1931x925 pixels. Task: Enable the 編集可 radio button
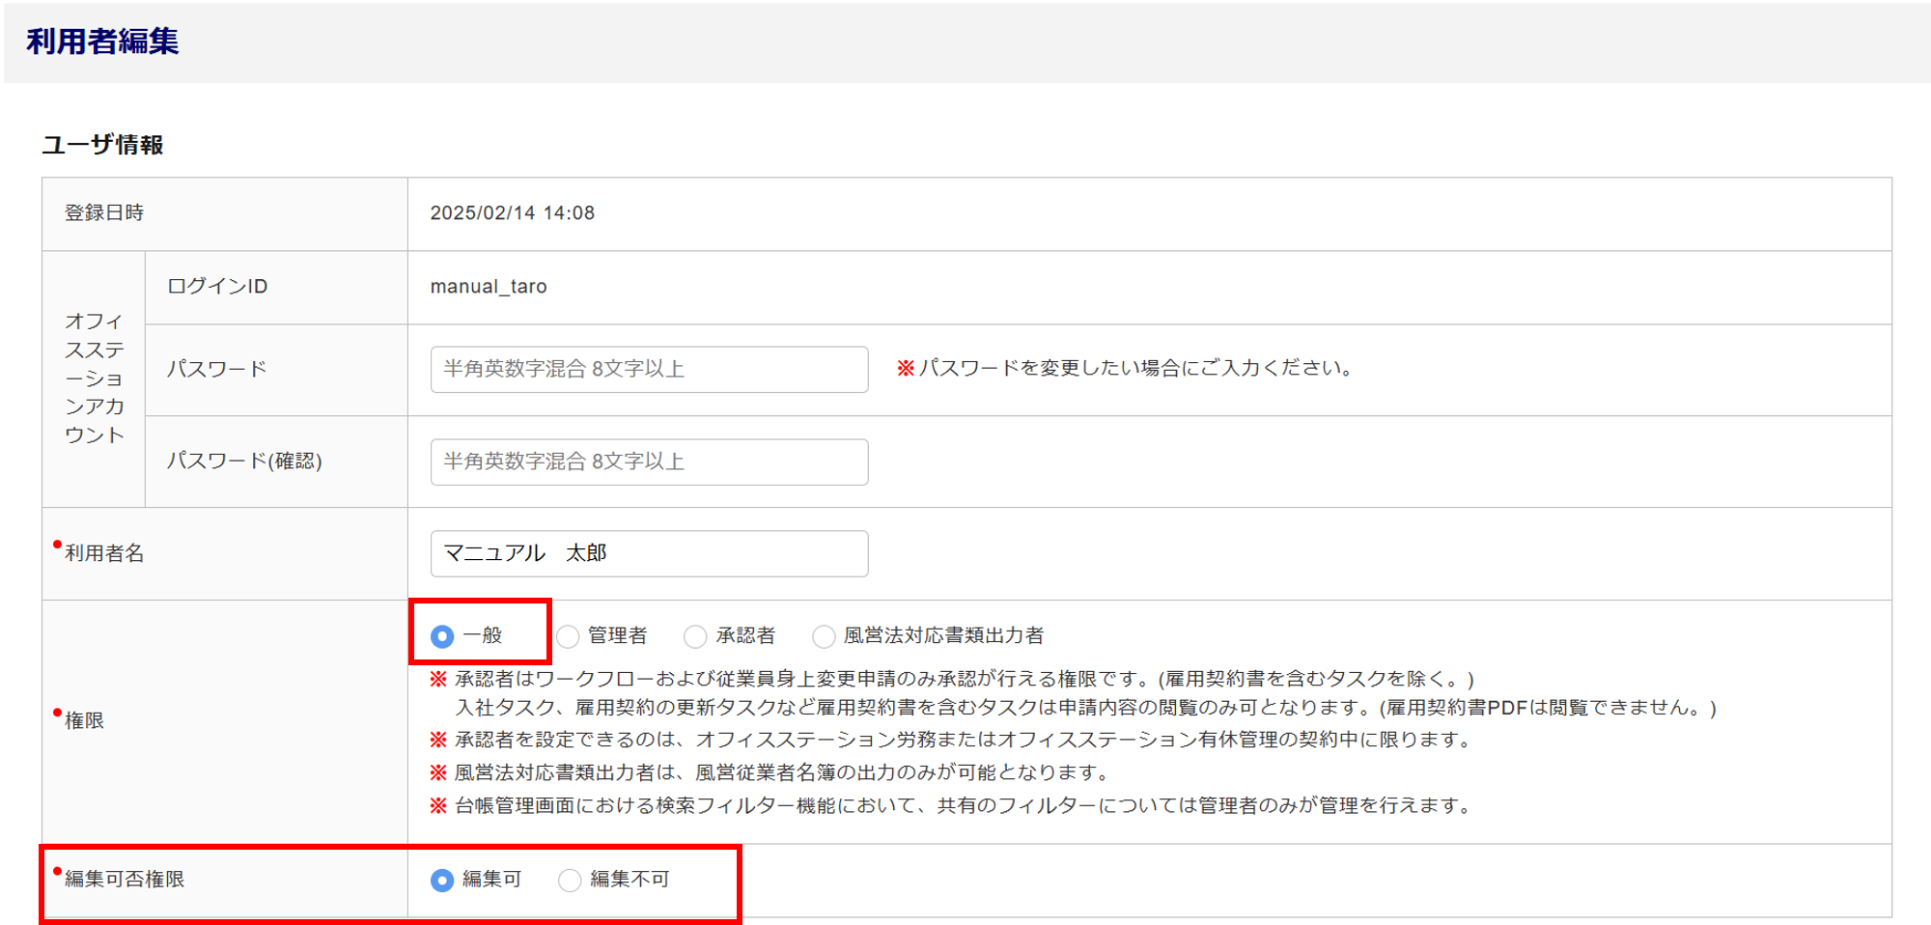442,880
